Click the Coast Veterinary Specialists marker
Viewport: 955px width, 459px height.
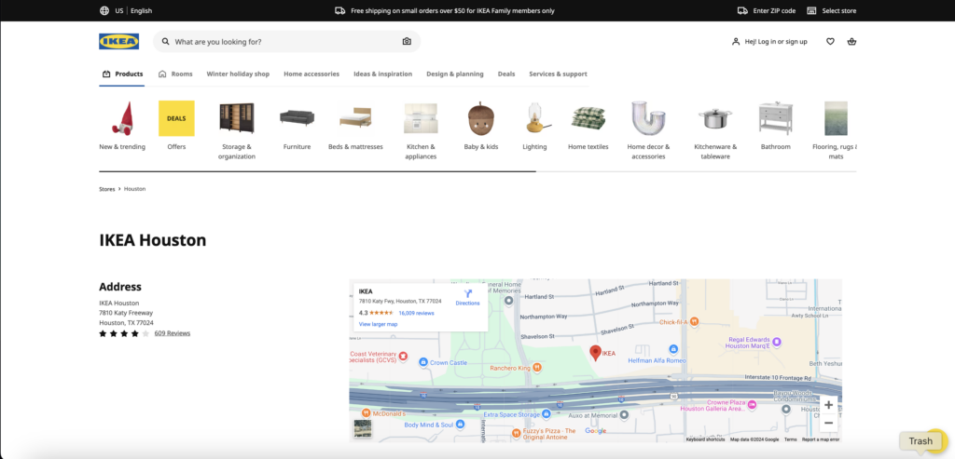tap(403, 357)
